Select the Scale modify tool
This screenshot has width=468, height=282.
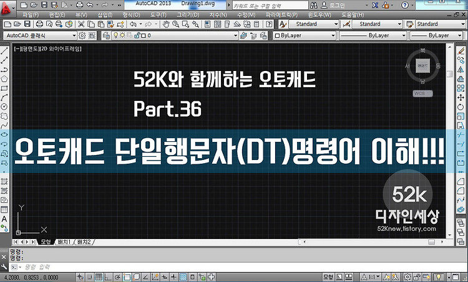pyautogui.click(x=461, y=116)
